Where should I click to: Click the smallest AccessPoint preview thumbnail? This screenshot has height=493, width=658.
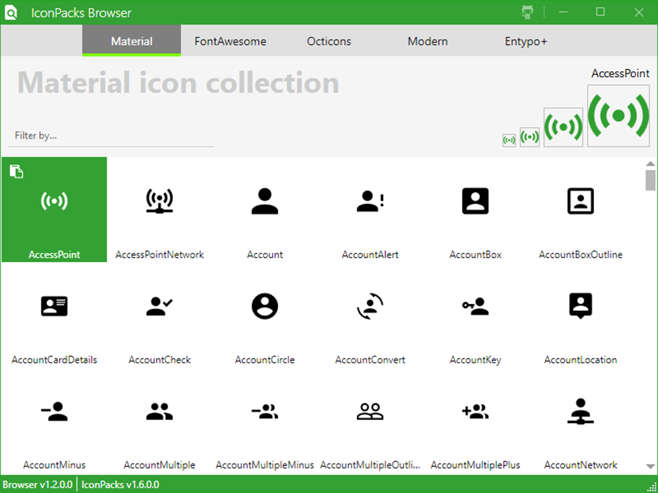(x=509, y=141)
